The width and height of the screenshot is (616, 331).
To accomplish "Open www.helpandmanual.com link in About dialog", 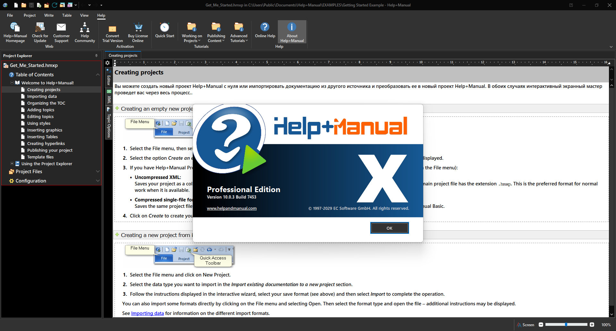I will click(232, 208).
